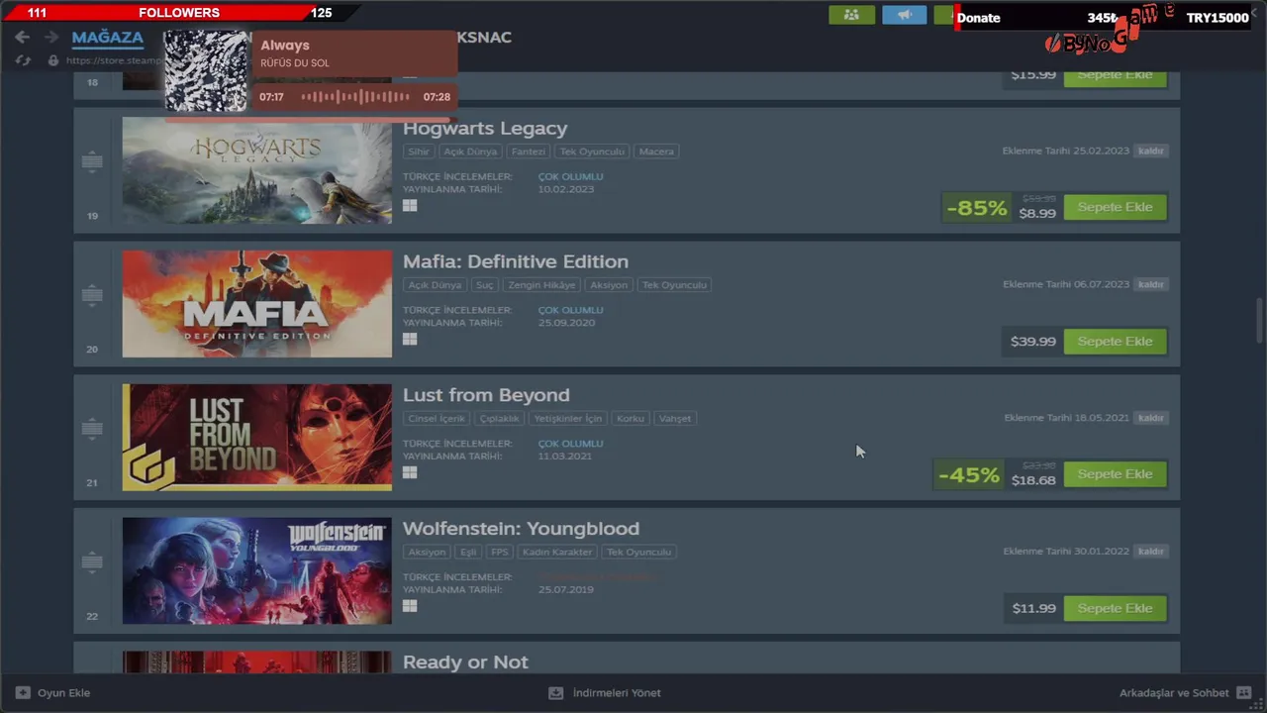Select the Macera tag on Hogwarts Legacy
Image resolution: width=1267 pixels, height=713 pixels.
coord(656,152)
